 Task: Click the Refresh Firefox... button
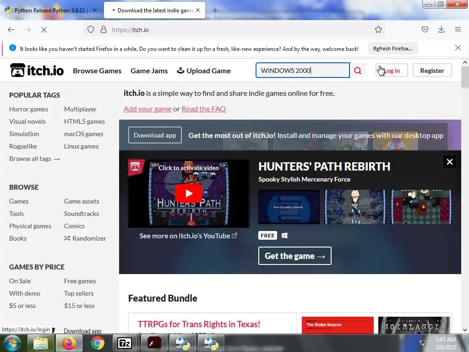click(393, 49)
